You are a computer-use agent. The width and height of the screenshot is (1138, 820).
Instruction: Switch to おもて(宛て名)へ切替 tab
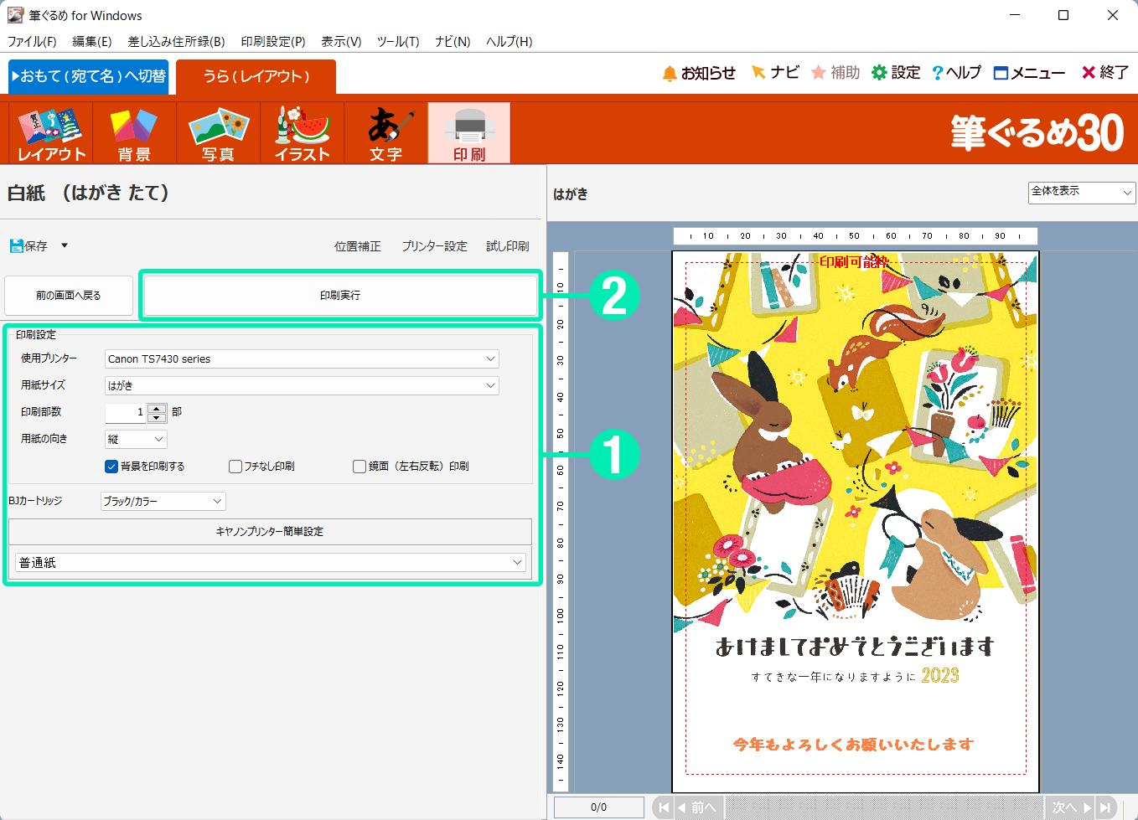click(89, 76)
